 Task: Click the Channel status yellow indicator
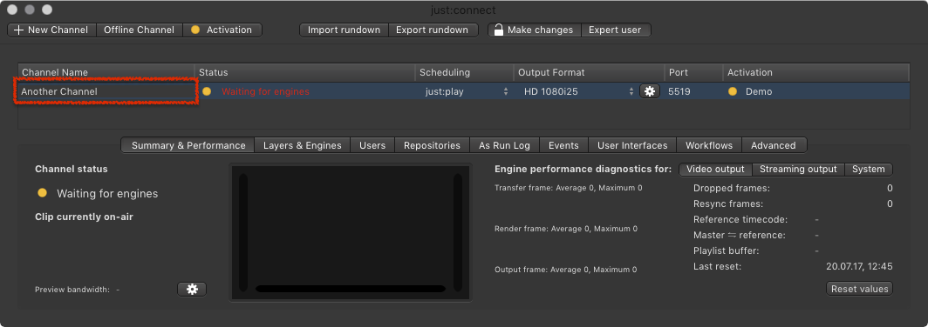click(42, 193)
